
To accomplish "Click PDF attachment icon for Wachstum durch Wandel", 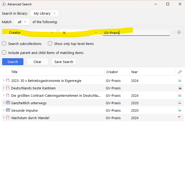I will tap(180, 118).
